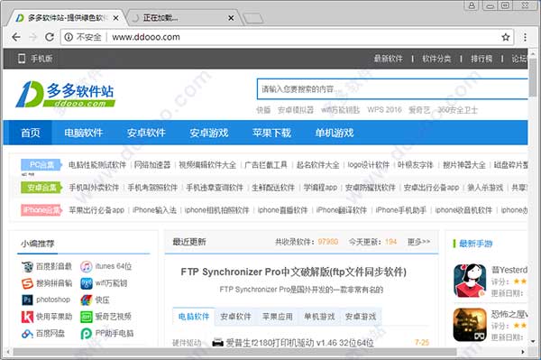This screenshot has height=360, width=541.
Task: Select 首页 in the blue navigation bar
Action: [x=31, y=133]
